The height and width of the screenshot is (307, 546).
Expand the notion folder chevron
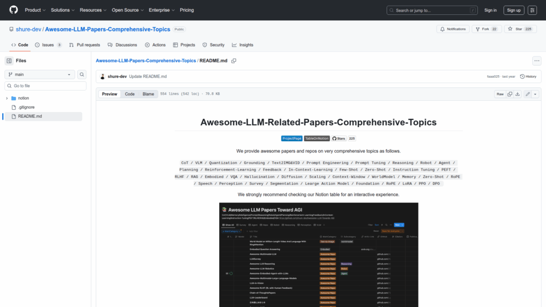coord(6,99)
